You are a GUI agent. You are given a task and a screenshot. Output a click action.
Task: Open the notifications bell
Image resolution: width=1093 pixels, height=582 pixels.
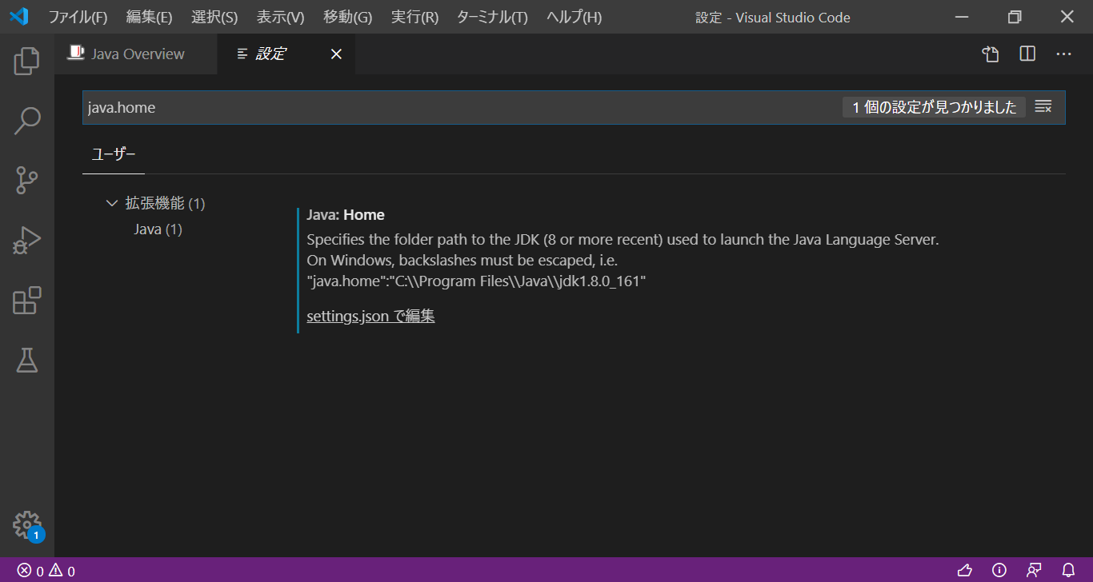pos(1068,571)
